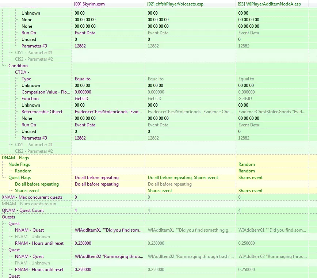Select the Type row under CTDA
Viewport: 317px width, 278px height.
26,79
